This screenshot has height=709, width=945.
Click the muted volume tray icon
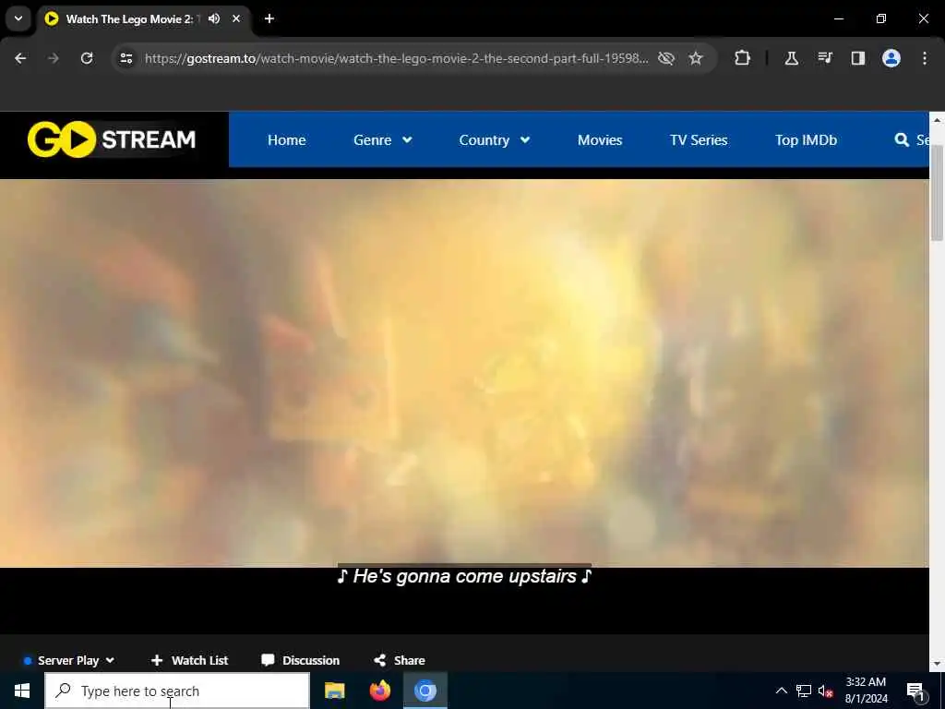coord(825,691)
